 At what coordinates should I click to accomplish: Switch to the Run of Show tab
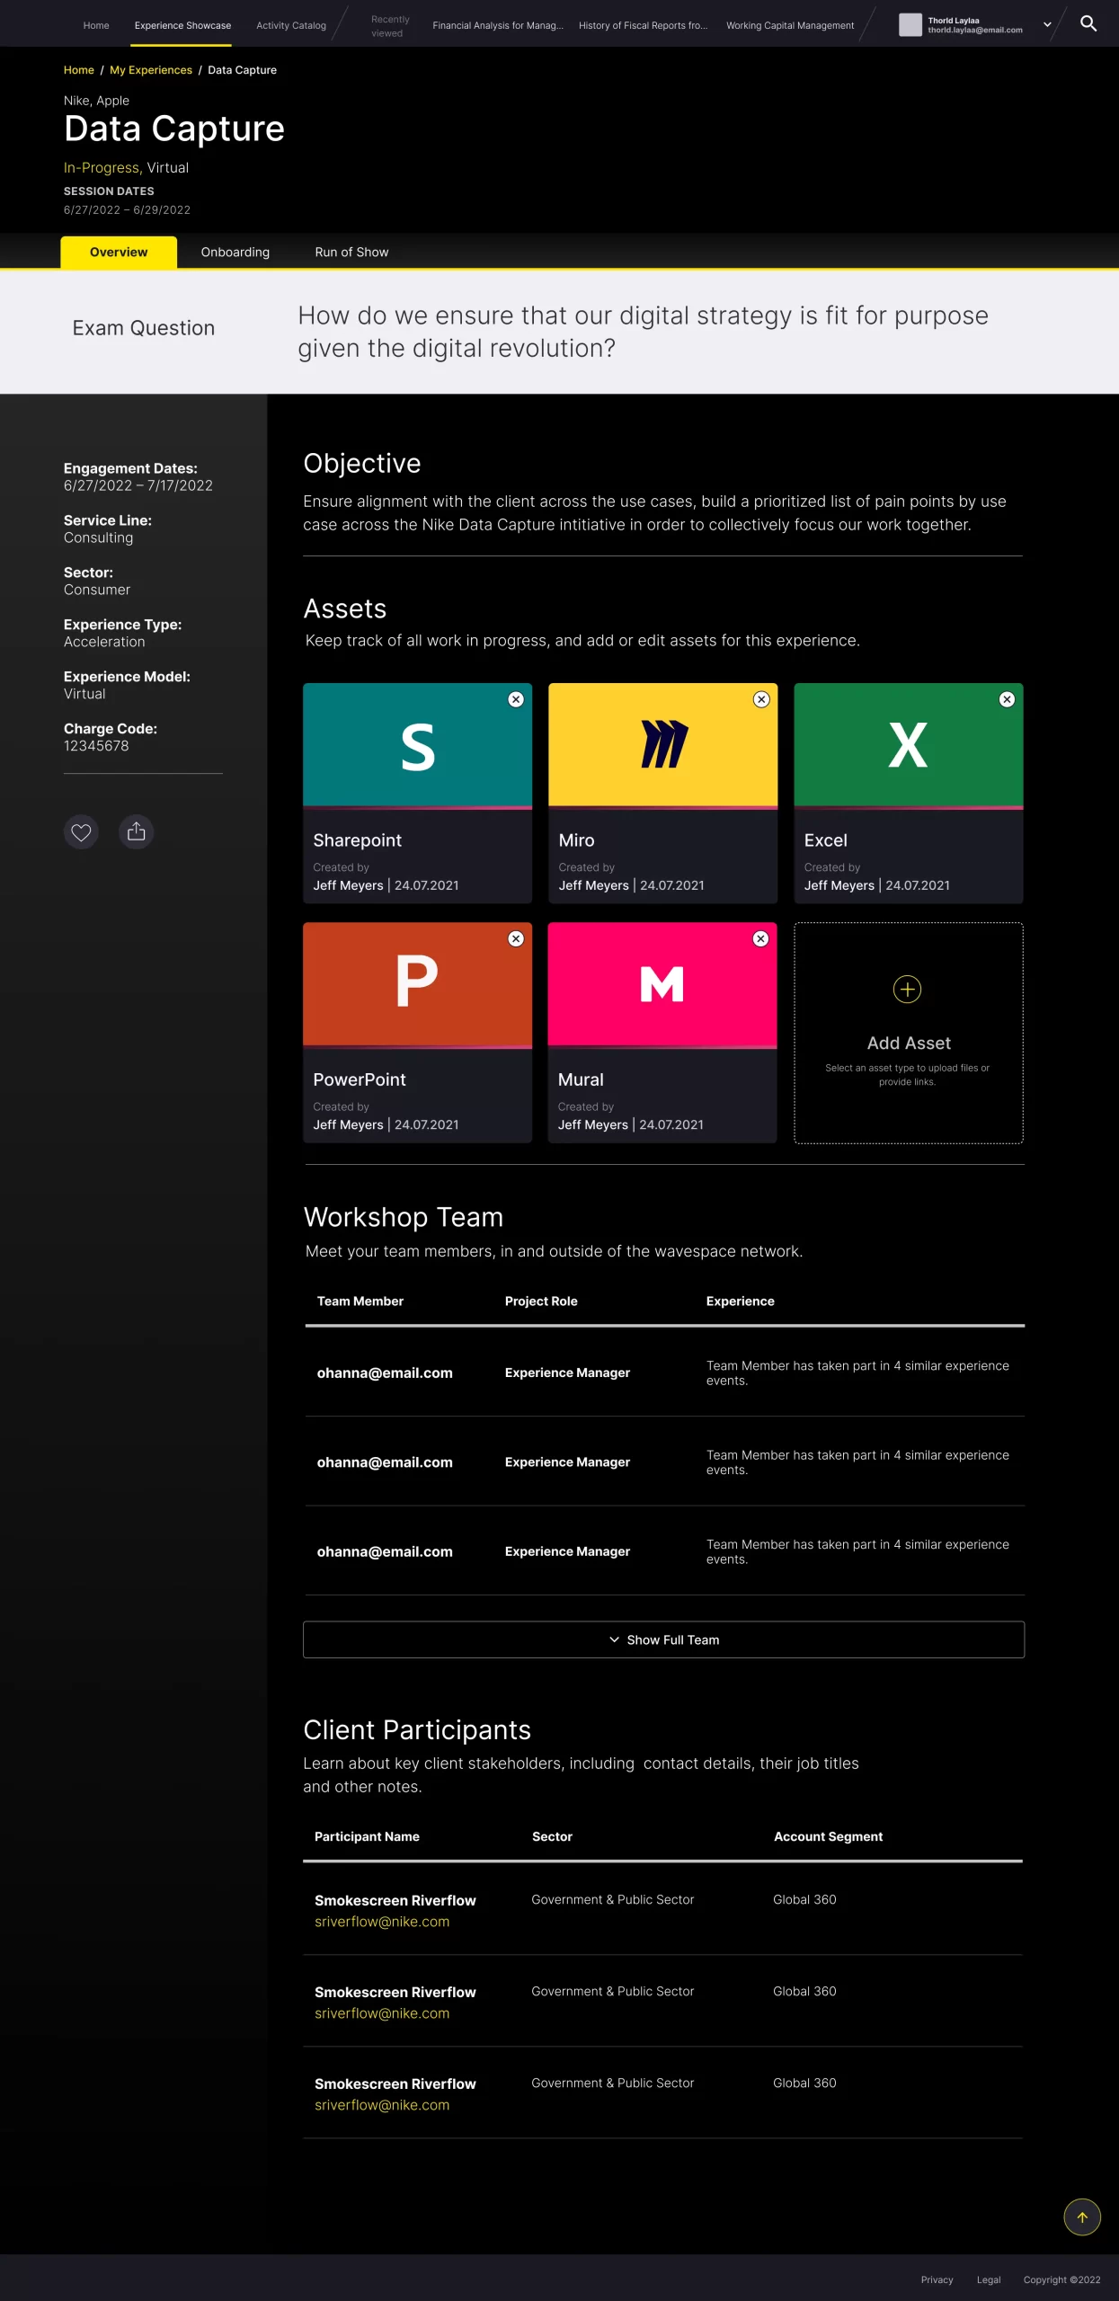(x=351, y=253)
